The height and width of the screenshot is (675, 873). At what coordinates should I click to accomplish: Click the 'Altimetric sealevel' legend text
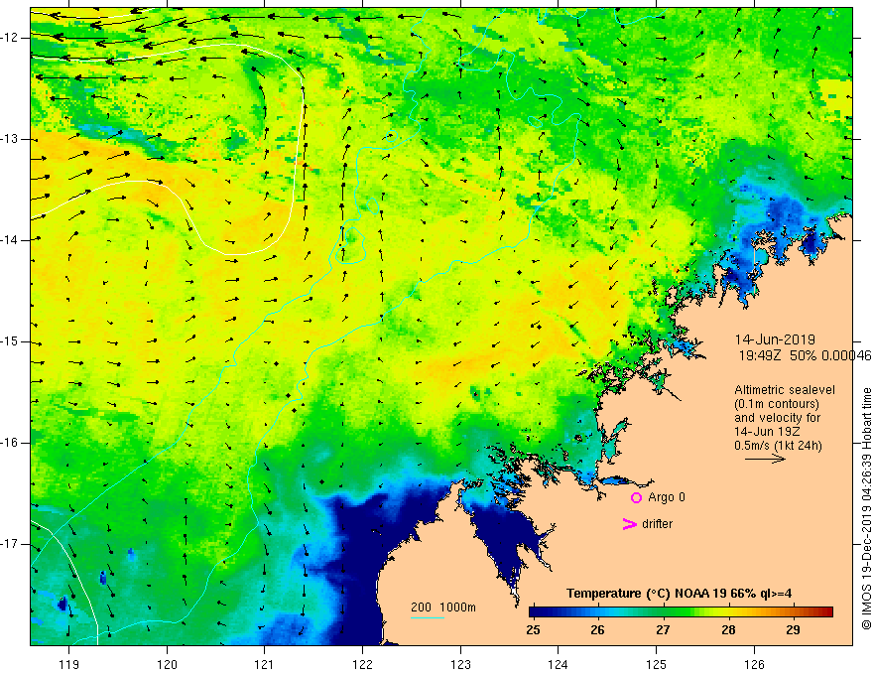(785, 390)
